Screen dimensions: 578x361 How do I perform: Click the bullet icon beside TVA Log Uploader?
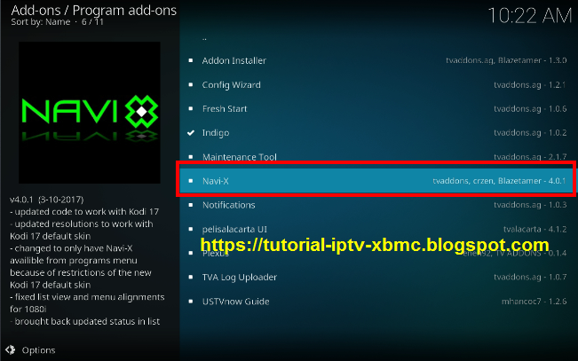[191, 277]
